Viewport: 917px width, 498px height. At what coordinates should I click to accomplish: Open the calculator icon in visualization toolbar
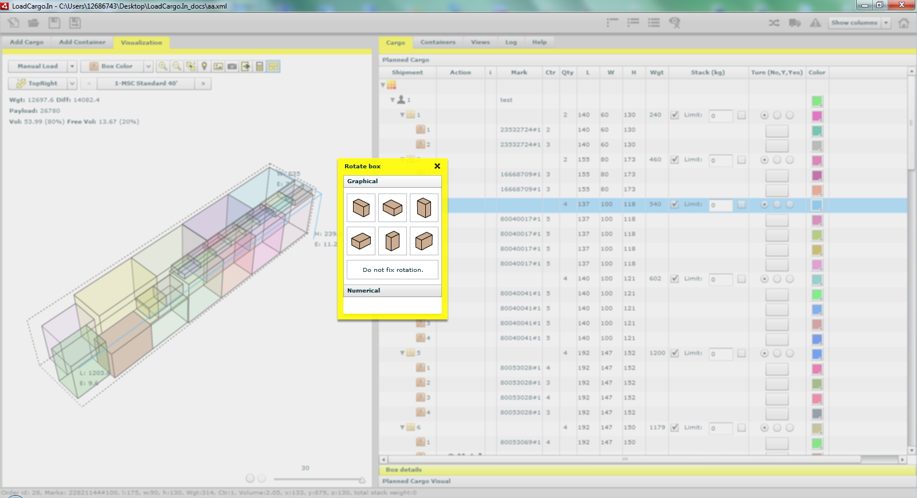pos(260,66)
